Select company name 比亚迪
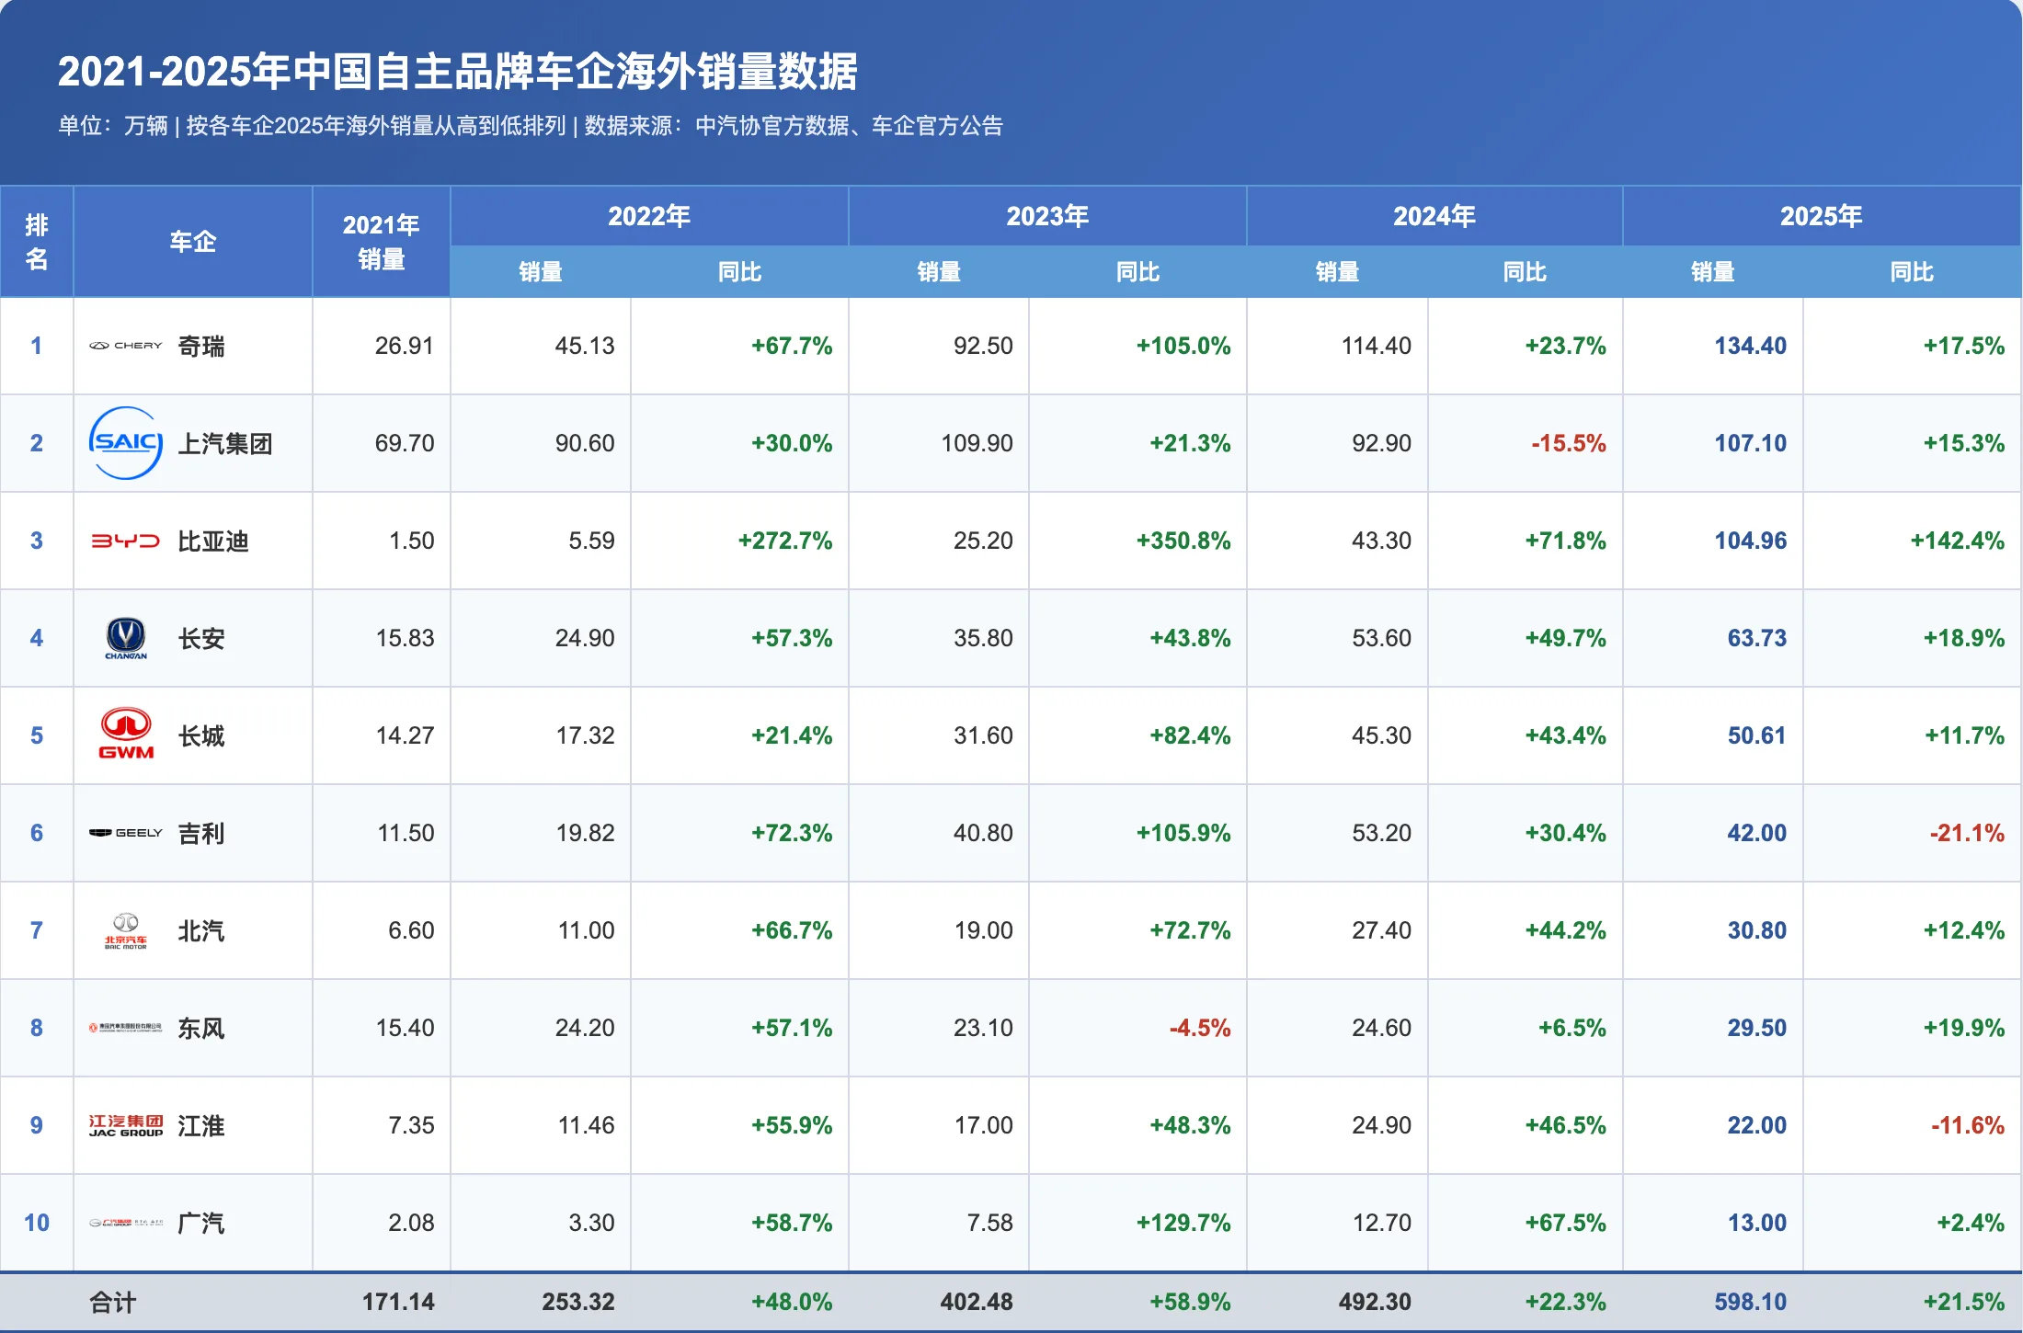Screen dimensions: 2023x1333 (x=213, y=541)
